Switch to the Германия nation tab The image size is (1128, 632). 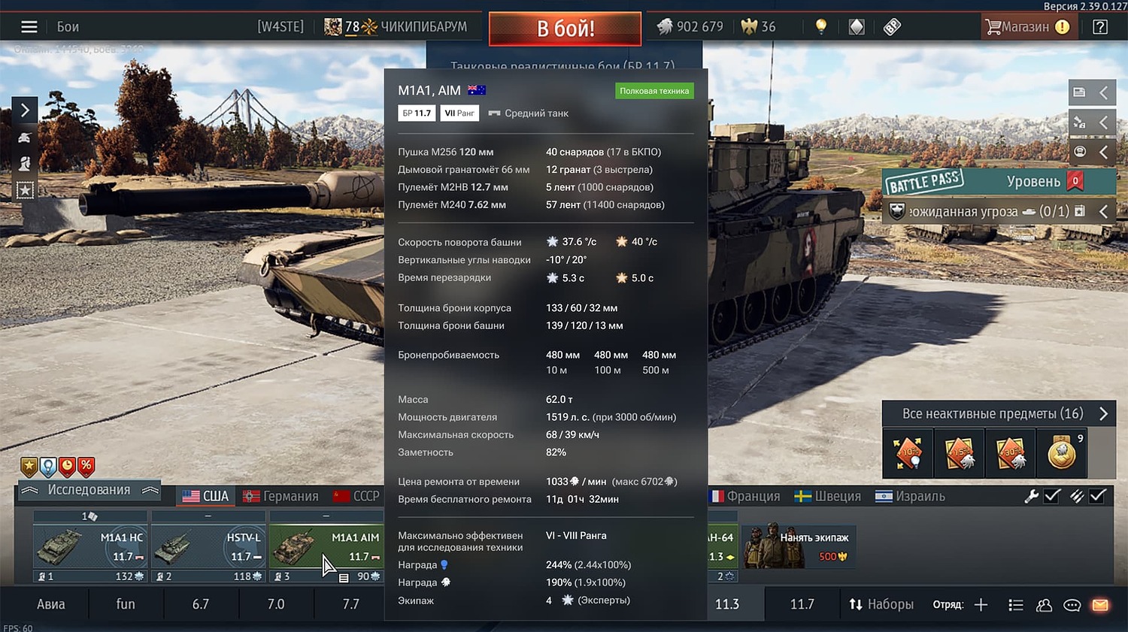click(281, 496)
